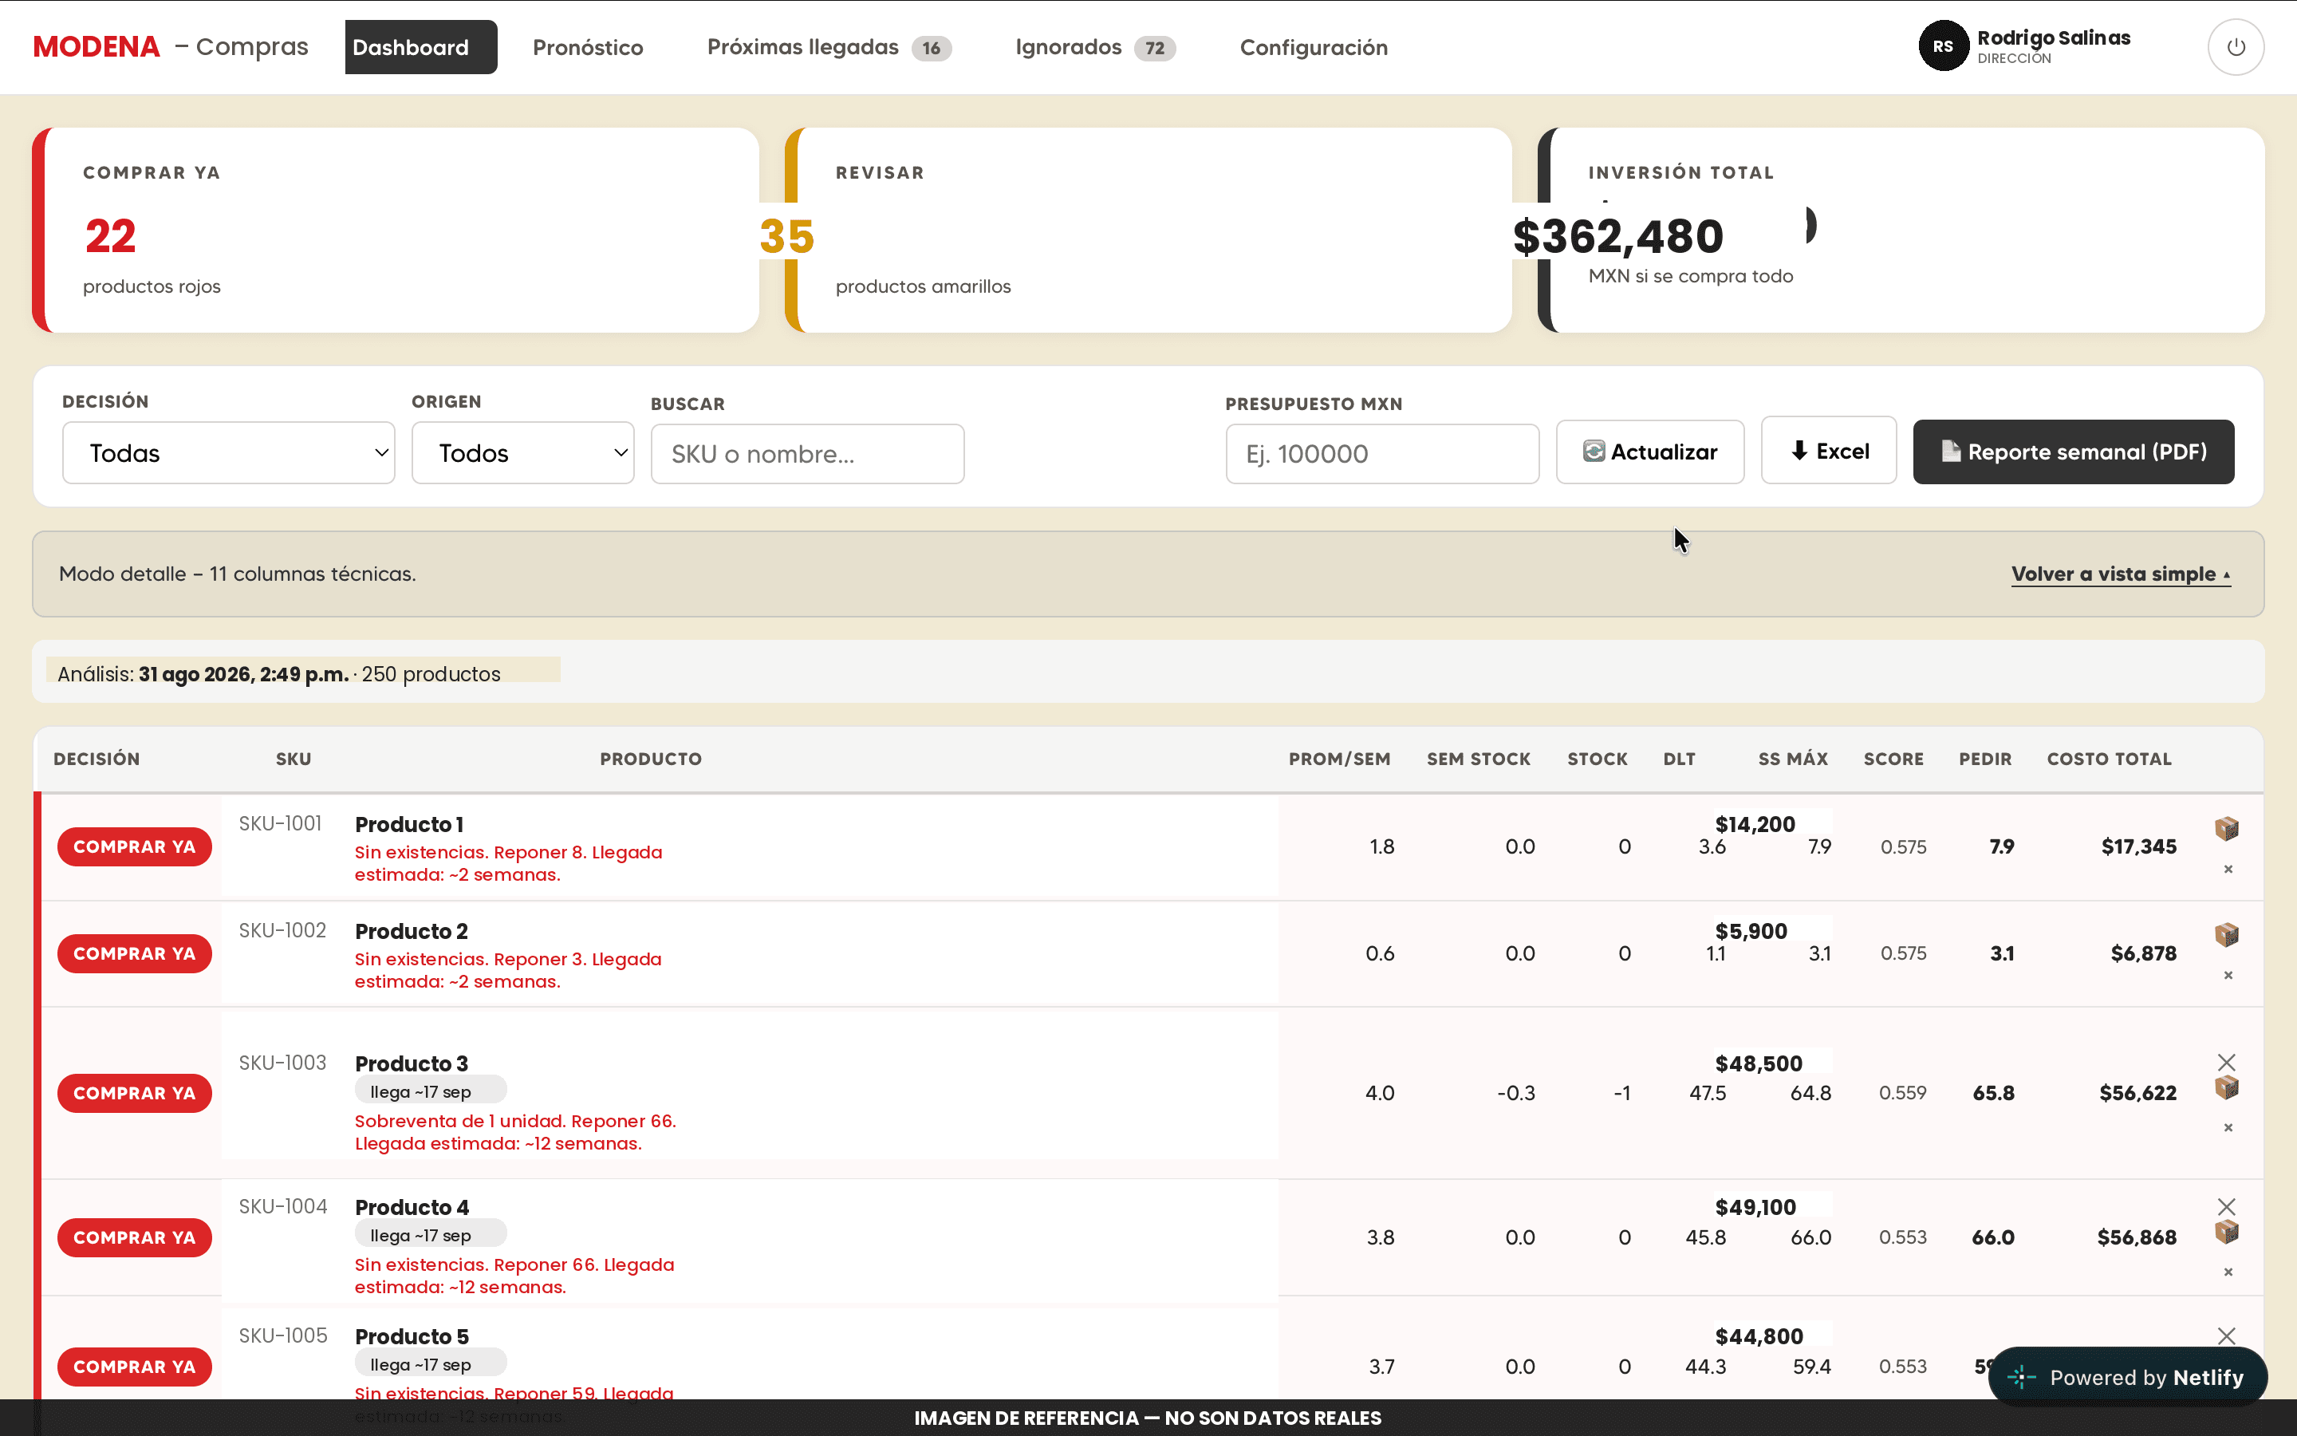Download the Excel export
Image resolution: width=2297 pixels, height=1436 pixels.
click(1828, 450)
